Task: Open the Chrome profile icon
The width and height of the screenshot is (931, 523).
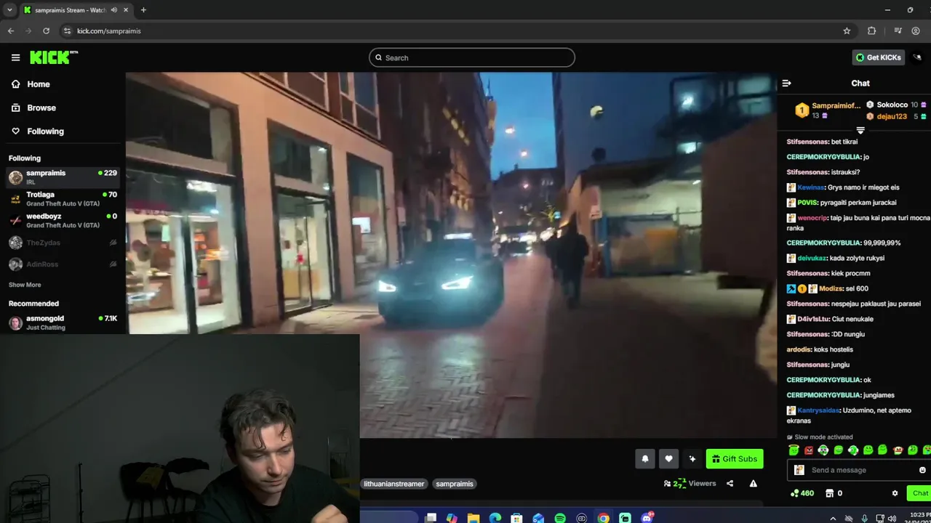Action: (916, 31)
